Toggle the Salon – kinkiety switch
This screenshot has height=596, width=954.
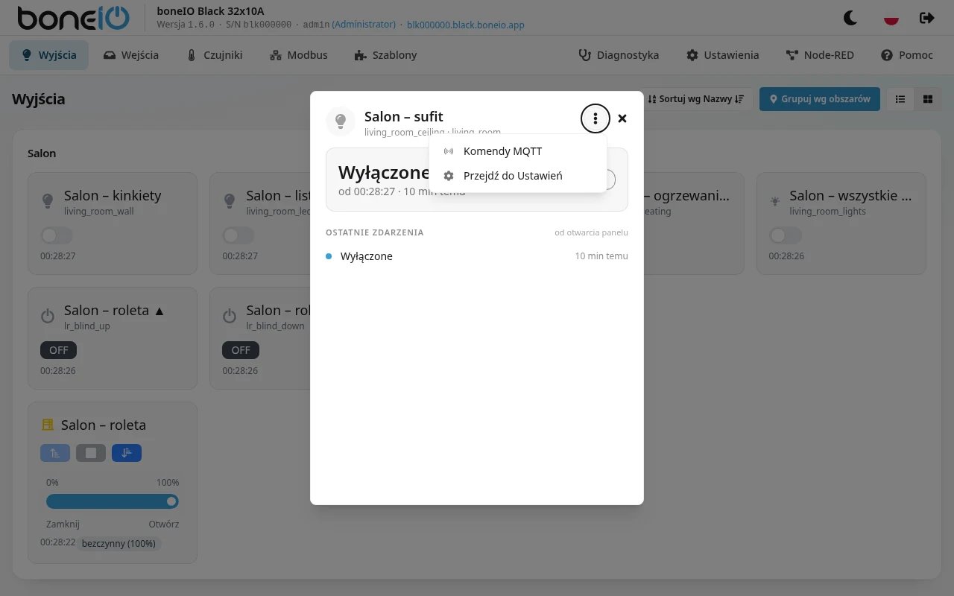coord(57,235)
